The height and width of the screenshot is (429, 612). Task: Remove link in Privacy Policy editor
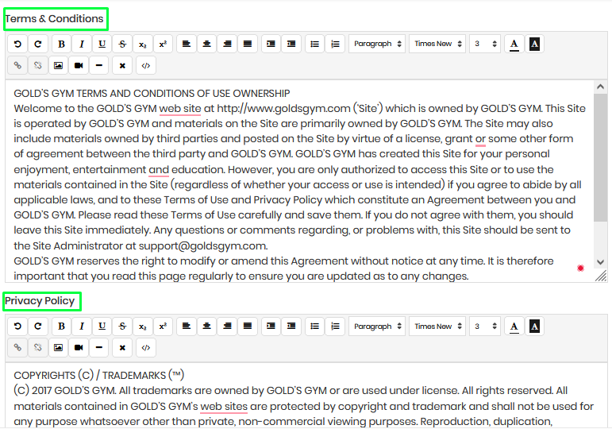[x=38, y=347]
